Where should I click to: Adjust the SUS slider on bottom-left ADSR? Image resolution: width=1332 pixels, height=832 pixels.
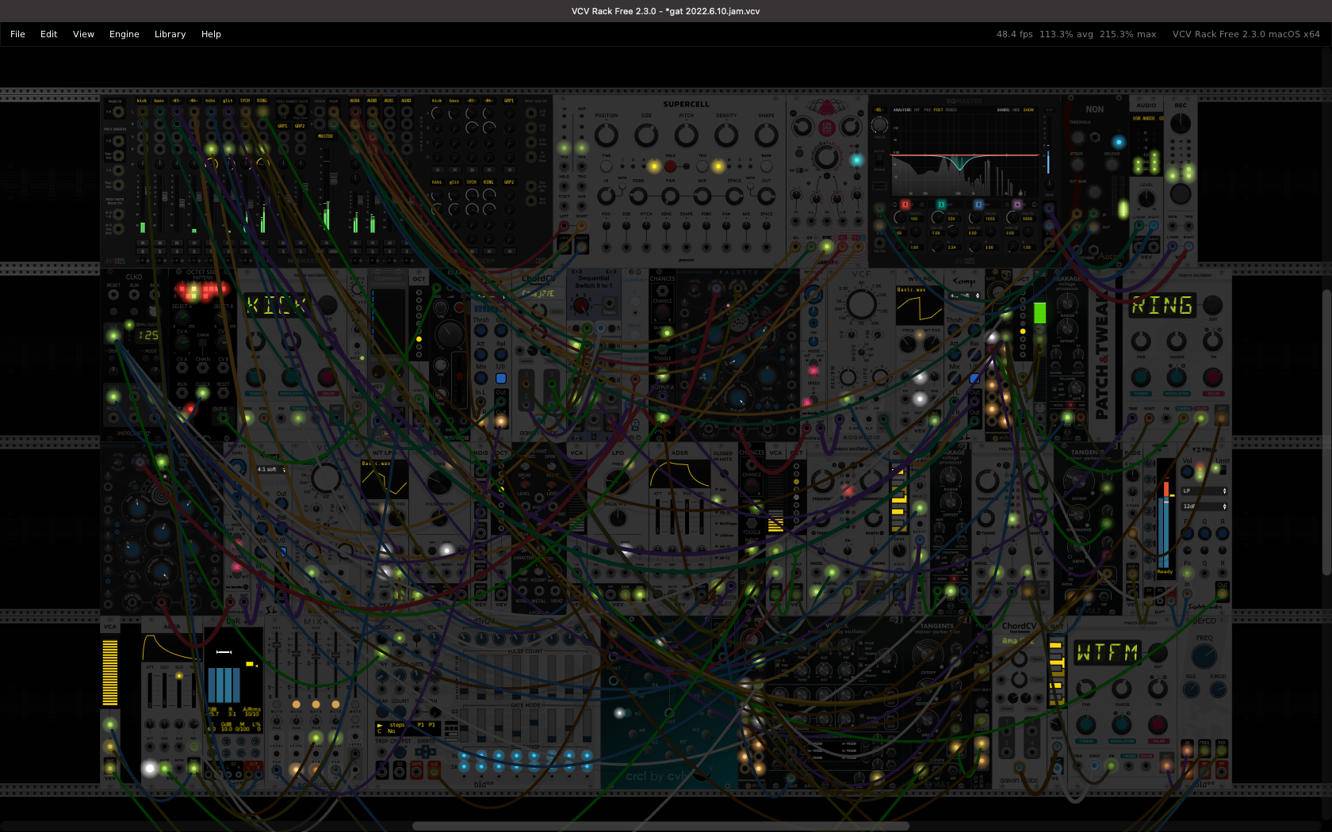pos(179,689)
